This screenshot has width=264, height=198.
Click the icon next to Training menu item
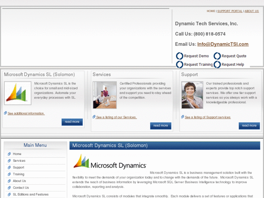pyautogui.click(x=9, y=174)
